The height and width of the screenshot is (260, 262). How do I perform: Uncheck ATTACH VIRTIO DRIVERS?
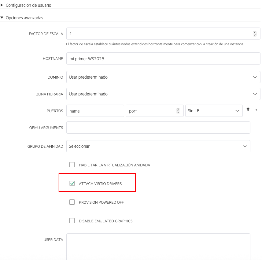coord(72,183)
